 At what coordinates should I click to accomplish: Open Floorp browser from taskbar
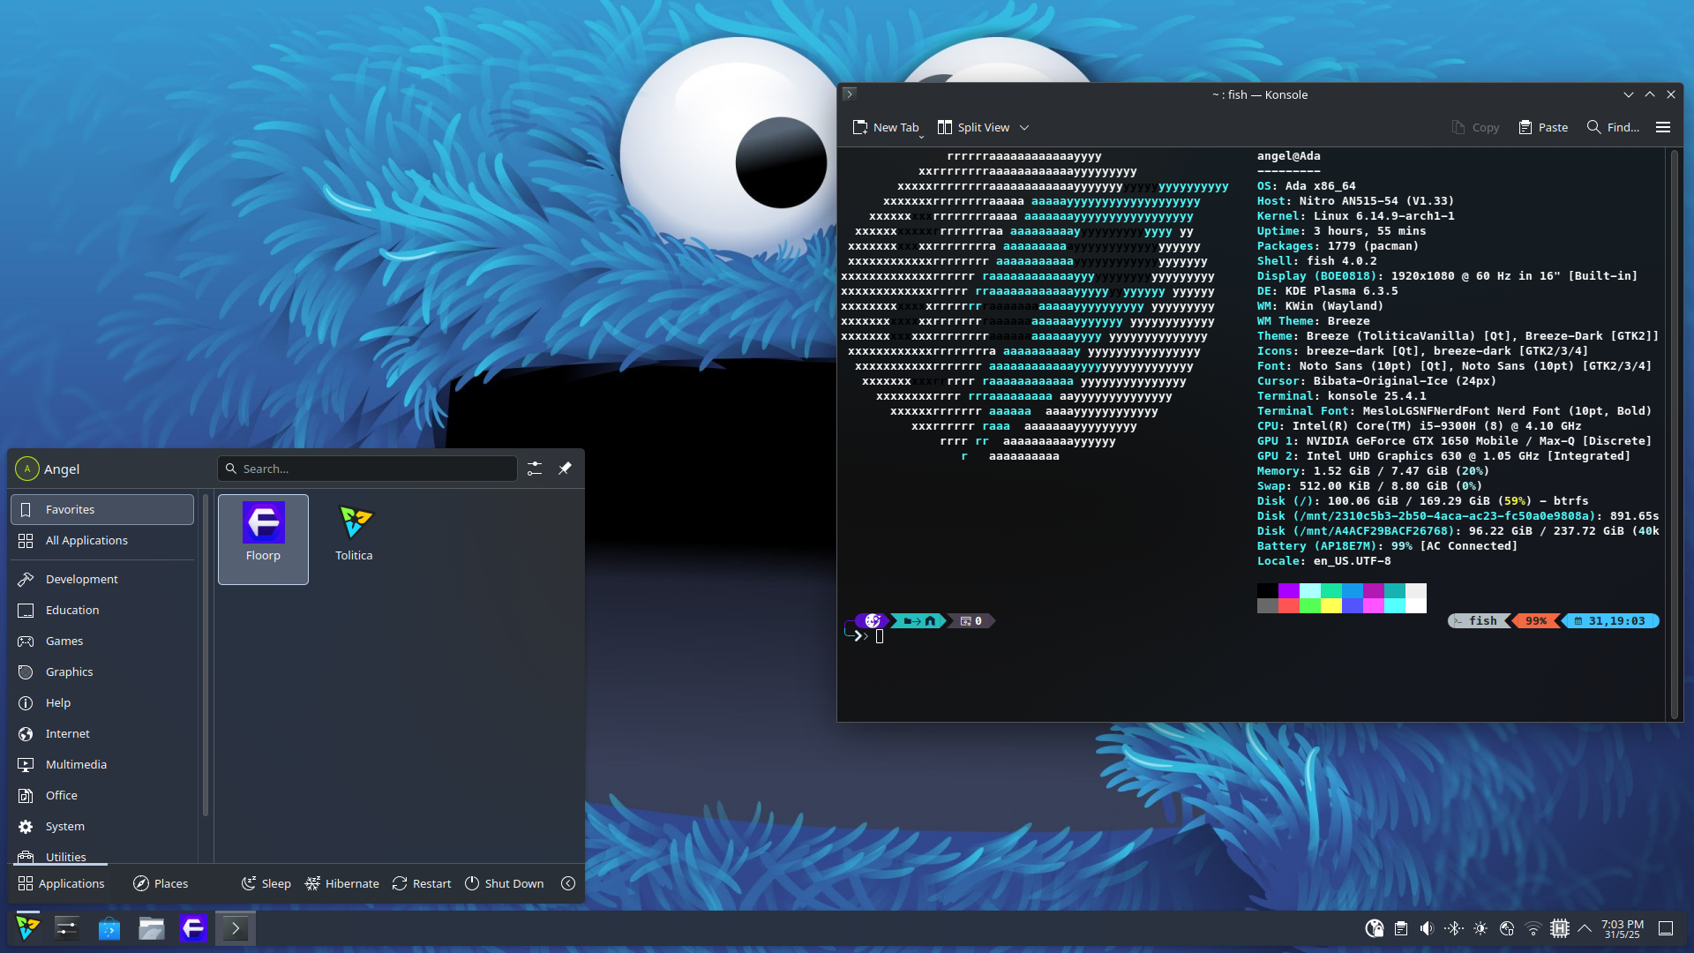pos(193,927)
